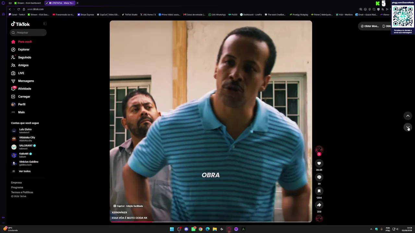Save the video with the bookmark icon
Image resolution: width=415 pixels, height=233 pixels.
click(319, 191)
